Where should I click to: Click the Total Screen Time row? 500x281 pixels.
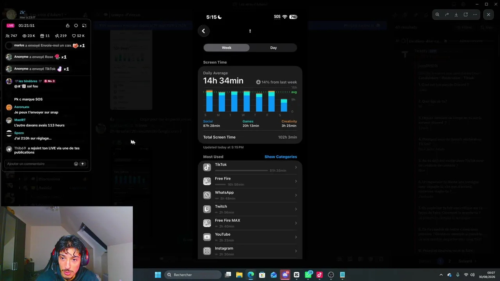250,137
